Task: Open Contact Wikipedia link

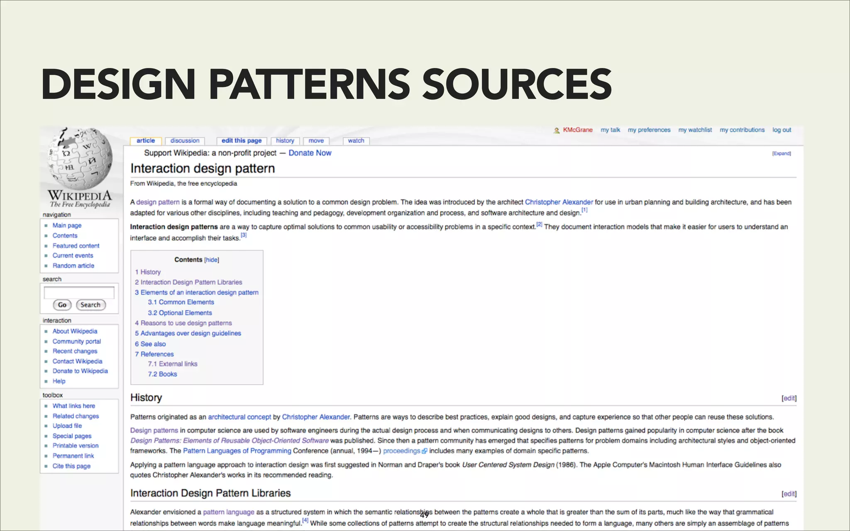Action: pyautogui.click(x=77, y=361)
